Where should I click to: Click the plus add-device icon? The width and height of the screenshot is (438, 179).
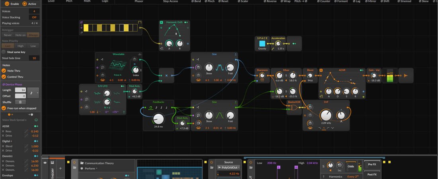(x=61, y=168)
